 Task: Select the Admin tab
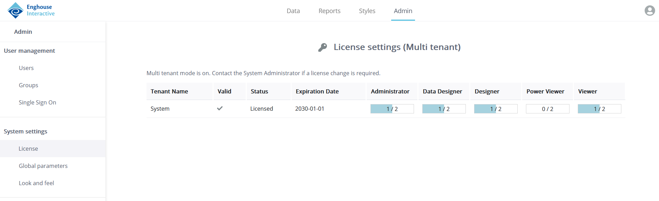coord(403,11)
